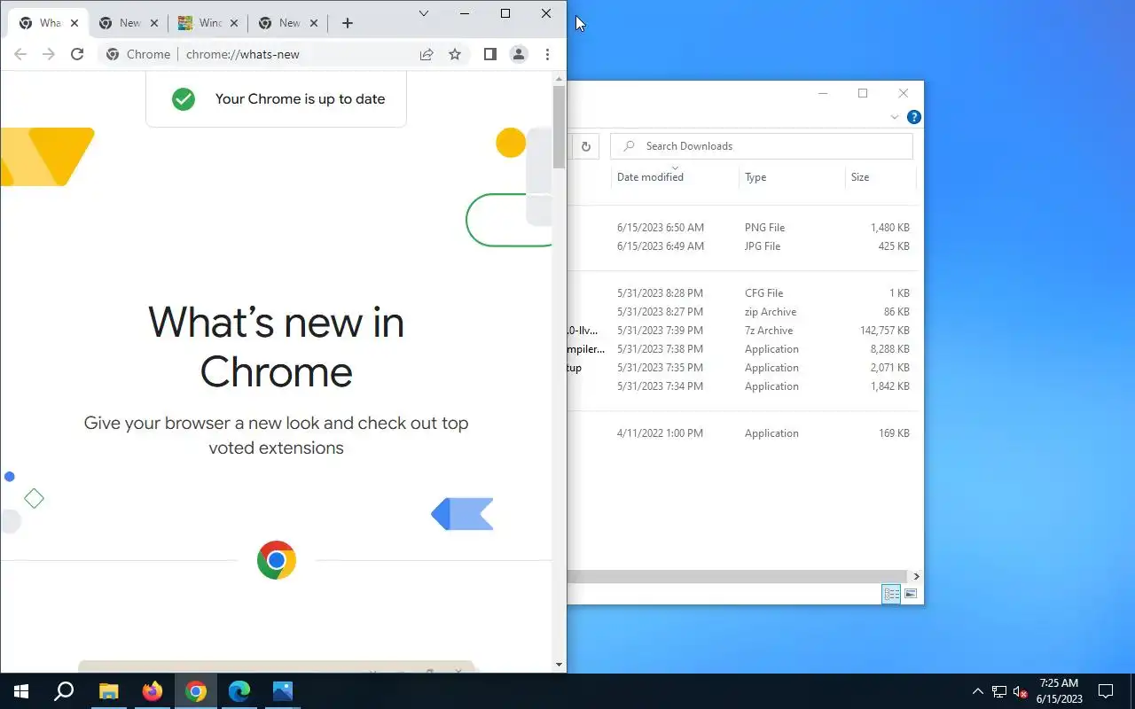The width and height of the screenshot is (1135, 709).
Task: Click Explorer horizontal scrollbar right arrow
Action: 916,576
